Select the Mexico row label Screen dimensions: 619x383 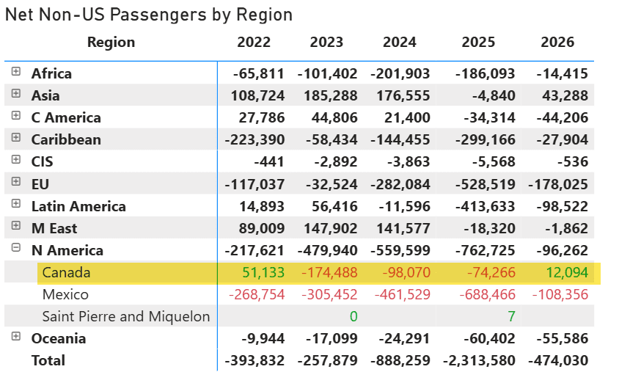[65, 295]
